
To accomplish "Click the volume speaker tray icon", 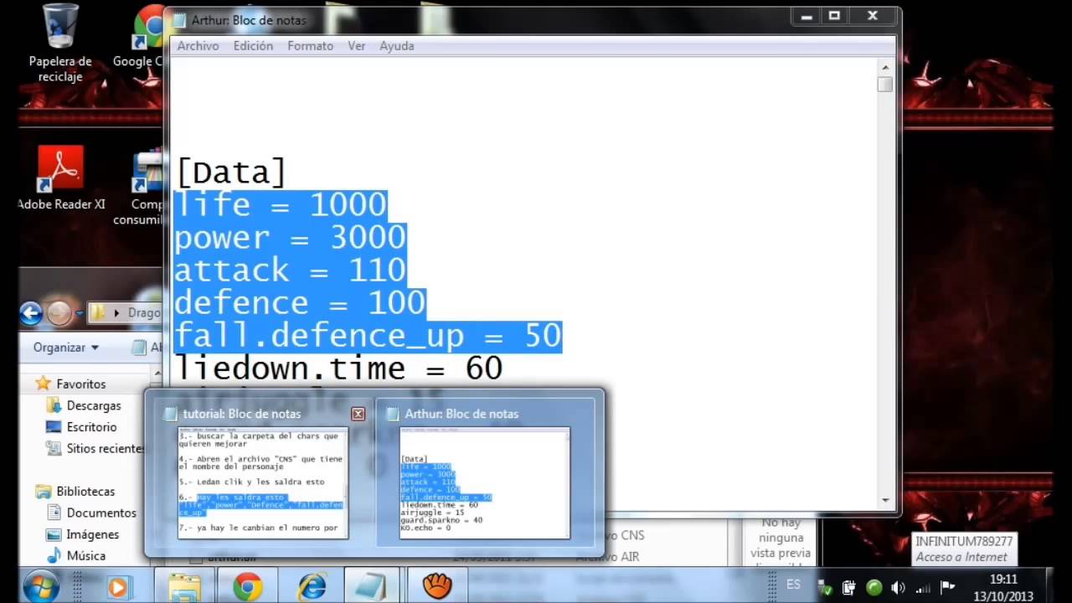I will click(x=899, y=587).
